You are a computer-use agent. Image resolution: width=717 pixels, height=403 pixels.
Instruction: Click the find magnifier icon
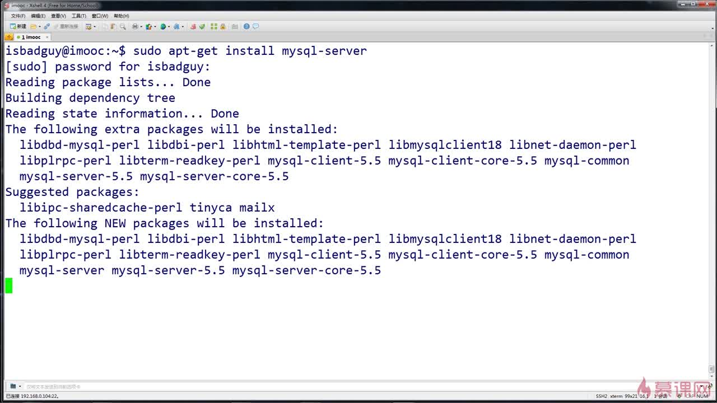123,26
